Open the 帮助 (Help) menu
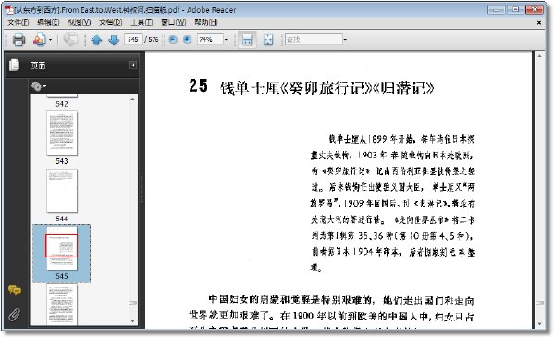Image resolution: width=555 pixels, height=339 pixels. pos(205,22)
